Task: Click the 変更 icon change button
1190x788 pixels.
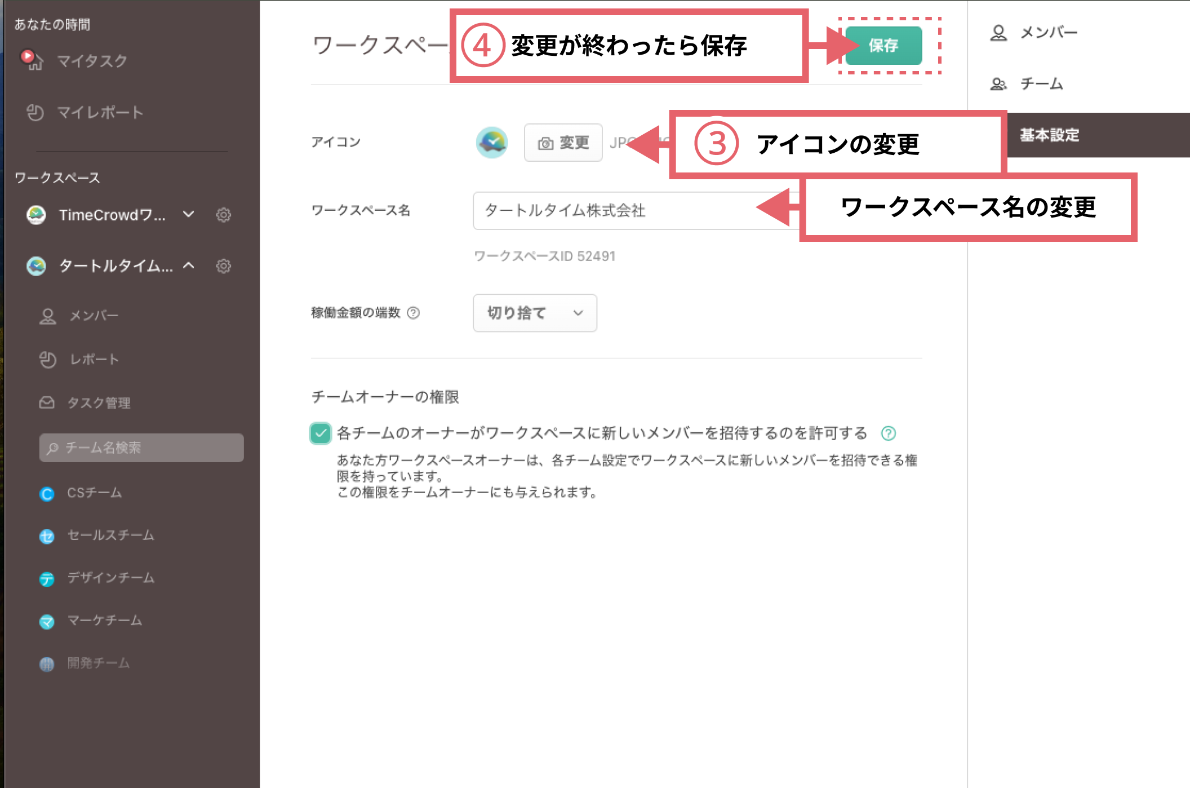Action: pos(563,143)
